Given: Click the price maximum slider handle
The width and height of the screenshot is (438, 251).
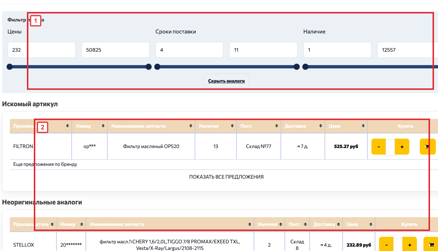Looking at the screenshot, I should click(148, 67).
